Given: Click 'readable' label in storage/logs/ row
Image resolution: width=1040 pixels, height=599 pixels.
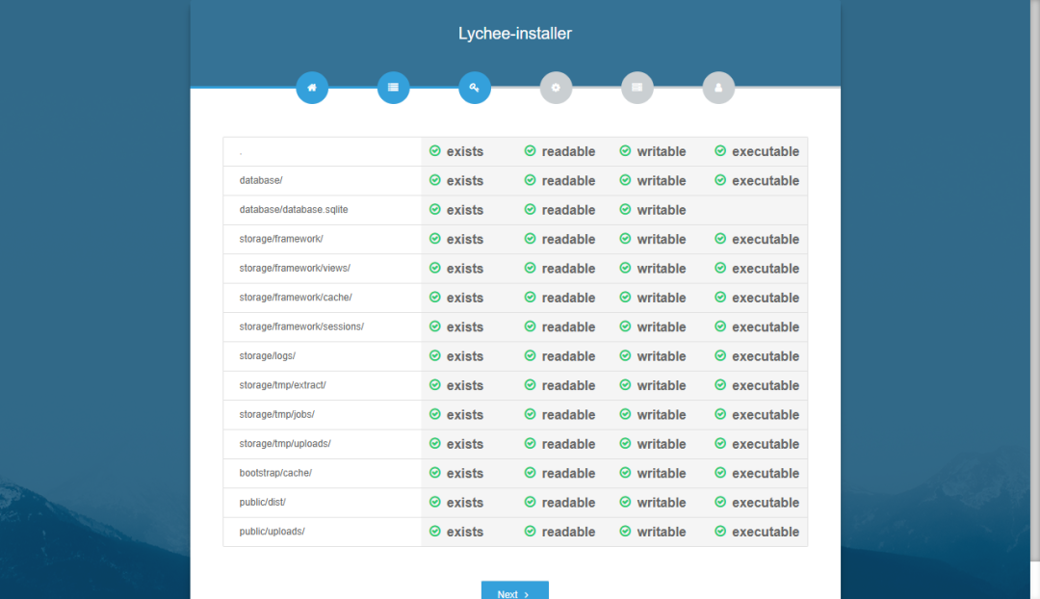Looking at the screenshot, I should point(568,356).
